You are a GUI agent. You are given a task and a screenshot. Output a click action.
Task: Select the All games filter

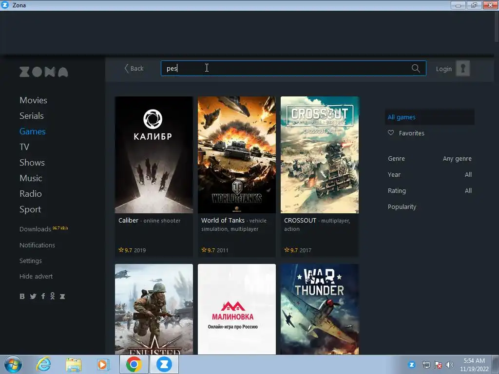coord(430,117)
